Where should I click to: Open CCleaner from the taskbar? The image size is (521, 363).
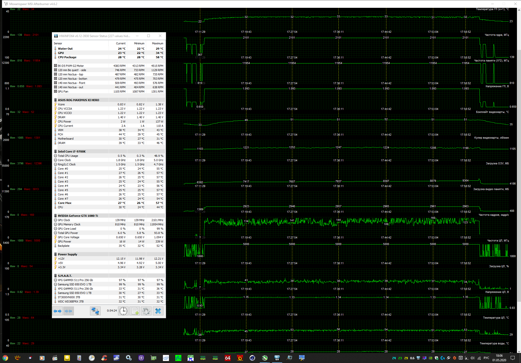tap(104, 358)
